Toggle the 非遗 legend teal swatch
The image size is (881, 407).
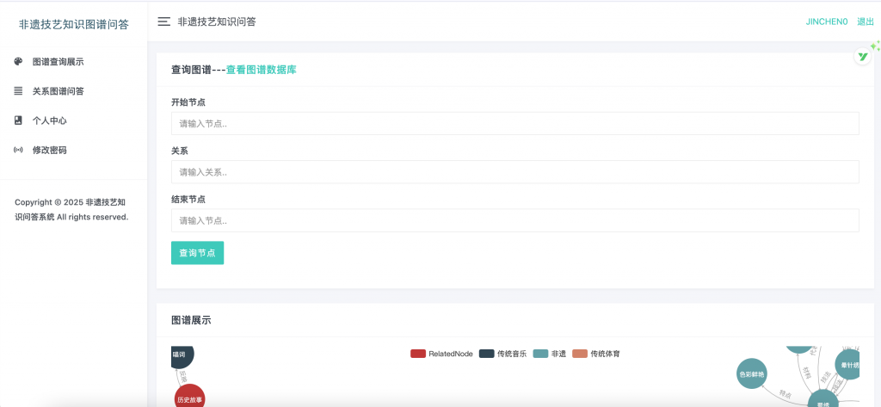540,354
